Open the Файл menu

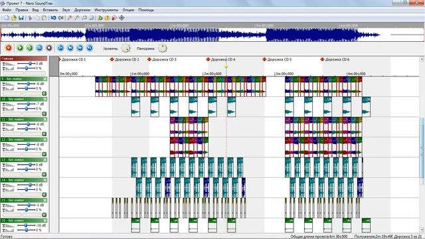[7, 10]
